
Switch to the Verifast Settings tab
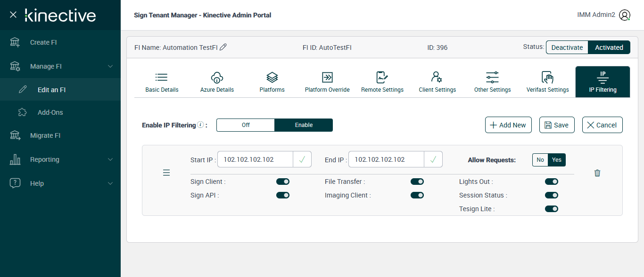[547, 82]
